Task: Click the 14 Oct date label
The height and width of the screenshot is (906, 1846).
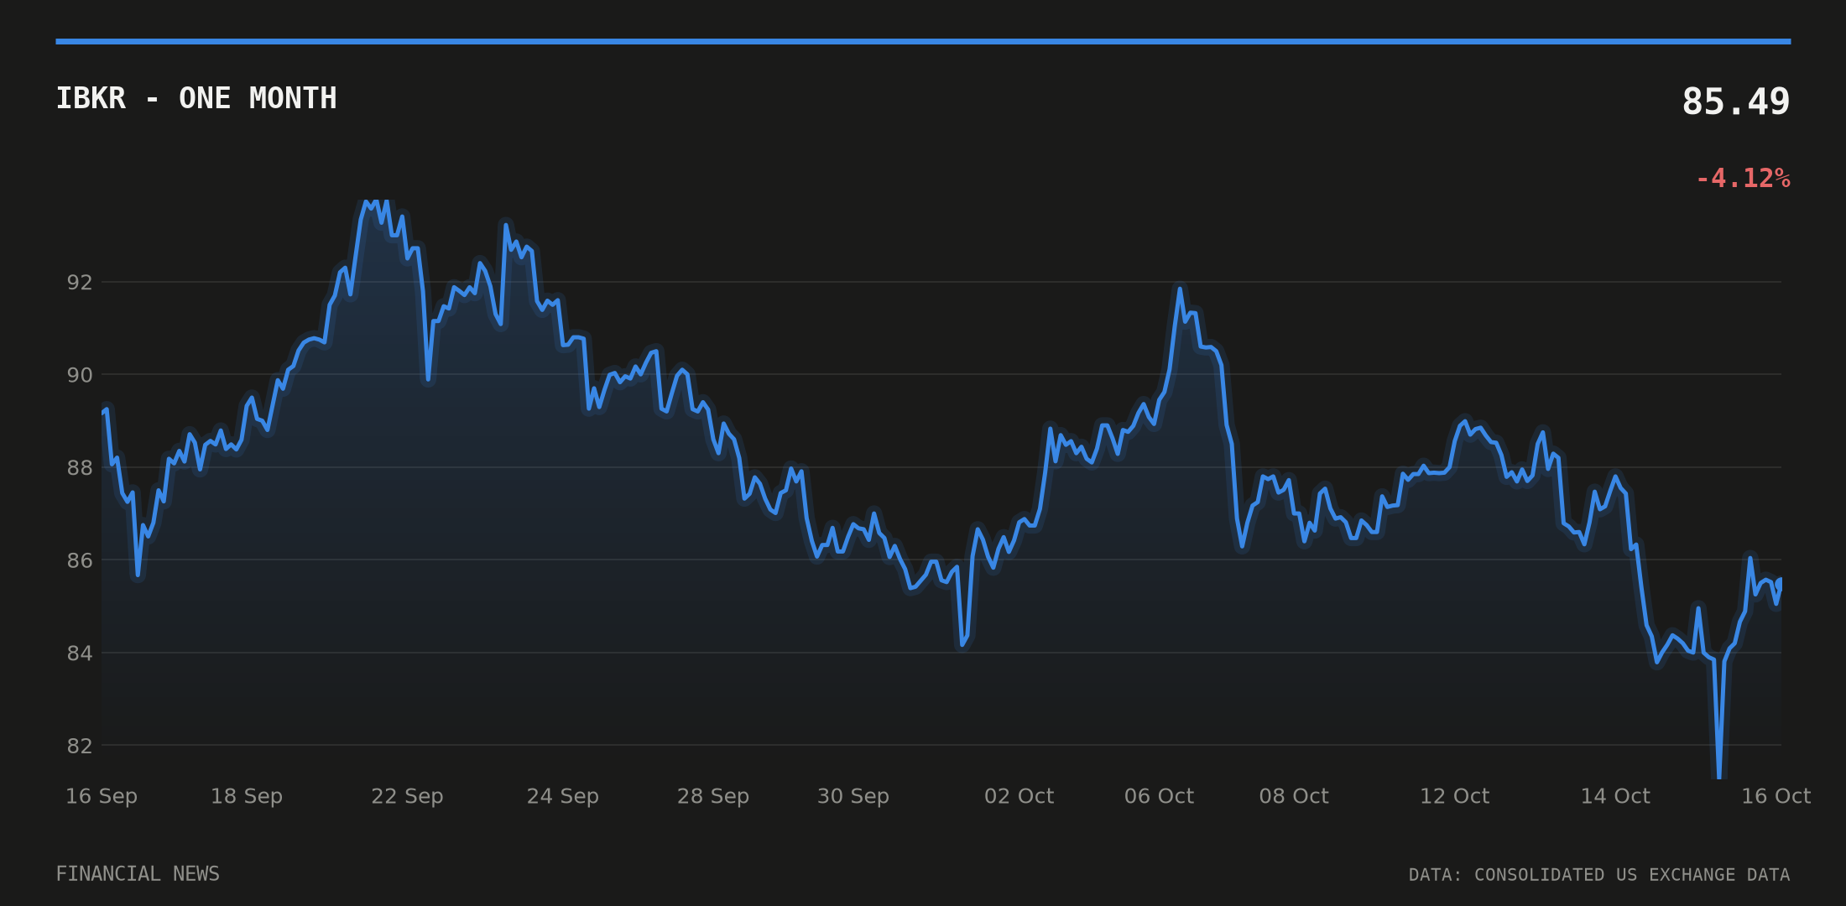Action: click(x=1615, y=796)
